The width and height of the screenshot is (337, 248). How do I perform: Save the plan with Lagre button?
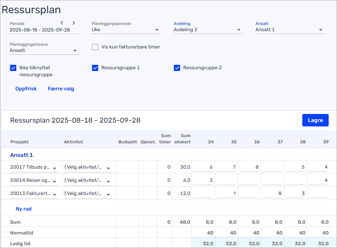tap(315, 120)
